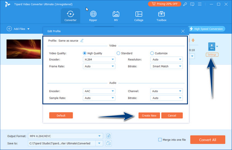Open the output folder icon
Image resolution: width=232 pixels, height=150 pixels.
pyautogui.click(x=108, y=143)
